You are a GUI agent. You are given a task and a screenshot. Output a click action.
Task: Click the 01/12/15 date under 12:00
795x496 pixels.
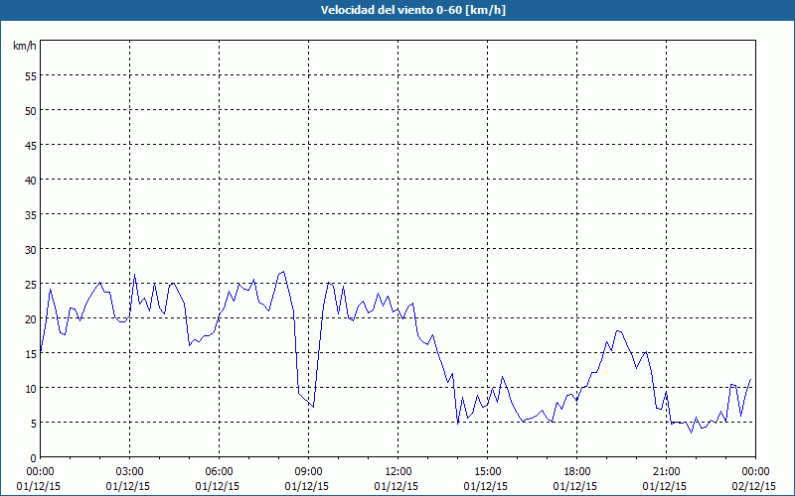tap(397, 486)
